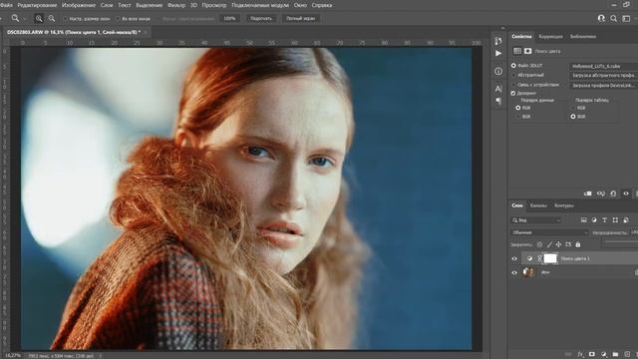
Task: Open the DeviceLink profile load dropdown
Action: (603, 85)
